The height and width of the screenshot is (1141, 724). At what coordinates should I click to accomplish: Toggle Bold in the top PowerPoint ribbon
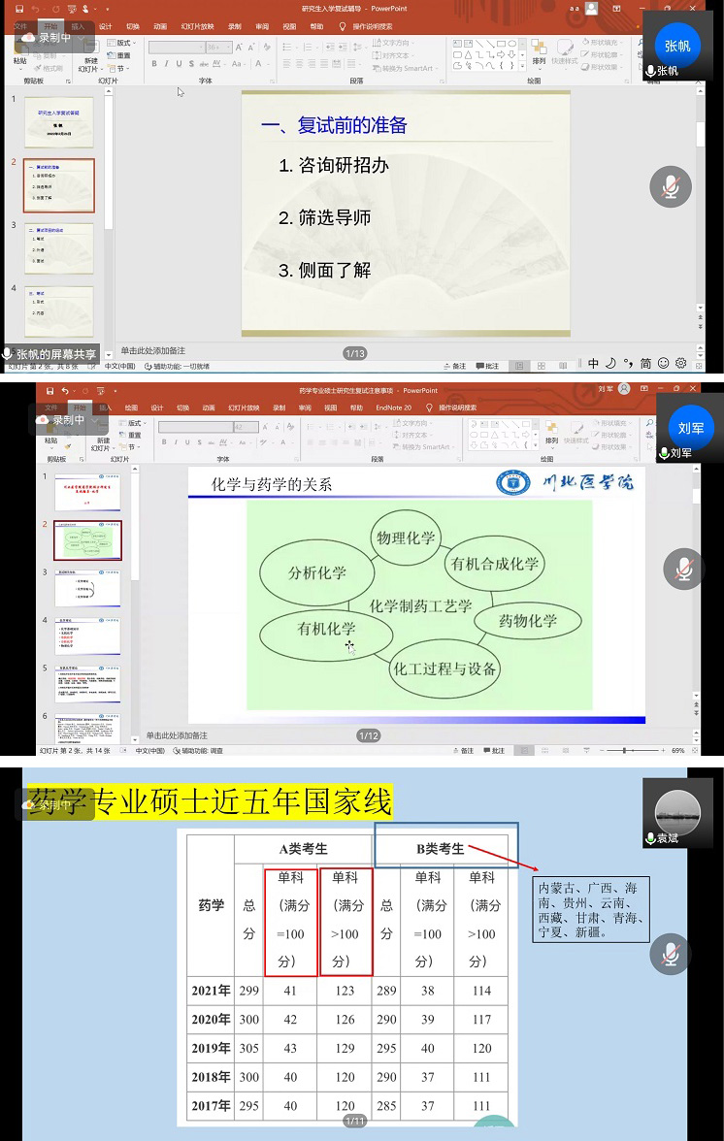[153, 64]
